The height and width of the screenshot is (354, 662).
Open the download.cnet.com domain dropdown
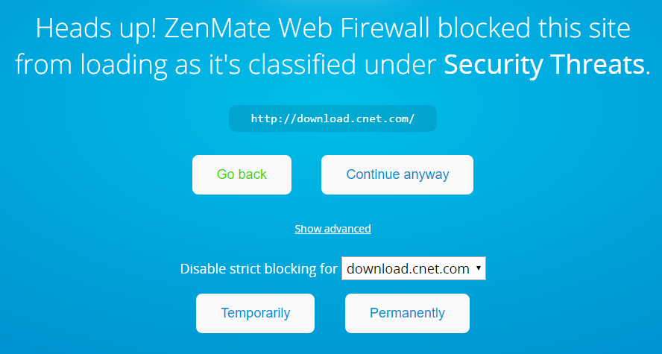tap(413, 269)
